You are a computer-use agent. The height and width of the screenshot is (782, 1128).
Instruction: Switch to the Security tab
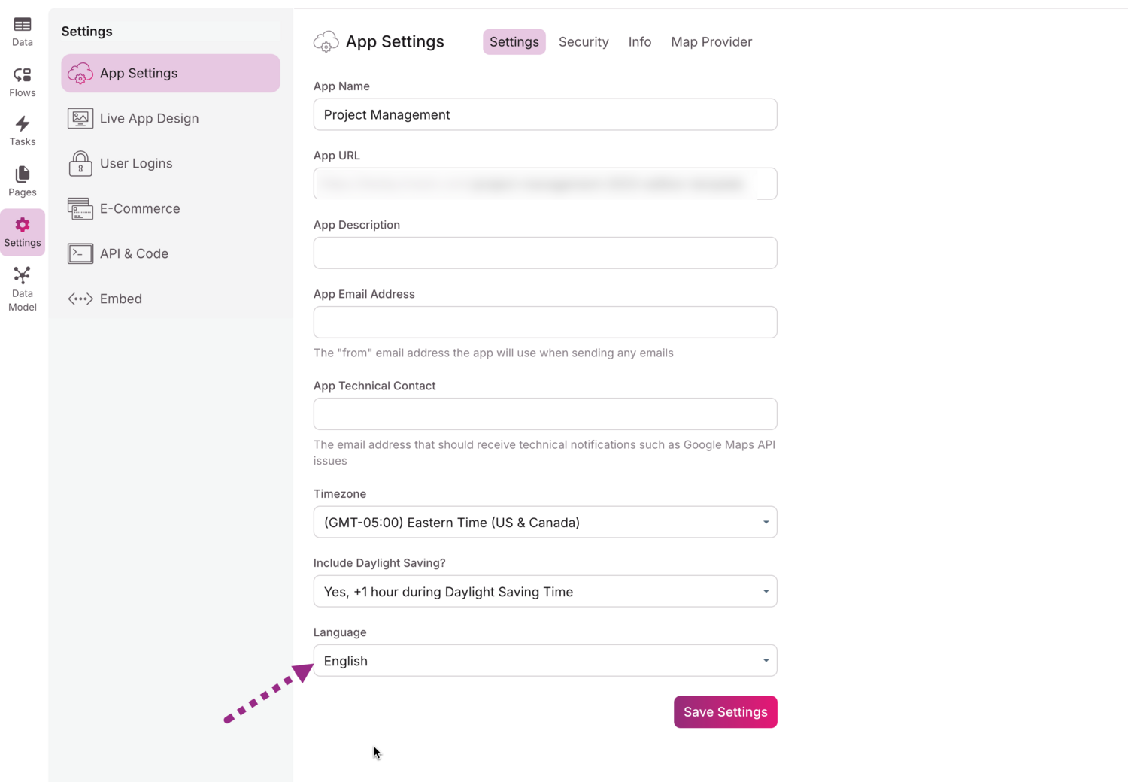point(584,42)
